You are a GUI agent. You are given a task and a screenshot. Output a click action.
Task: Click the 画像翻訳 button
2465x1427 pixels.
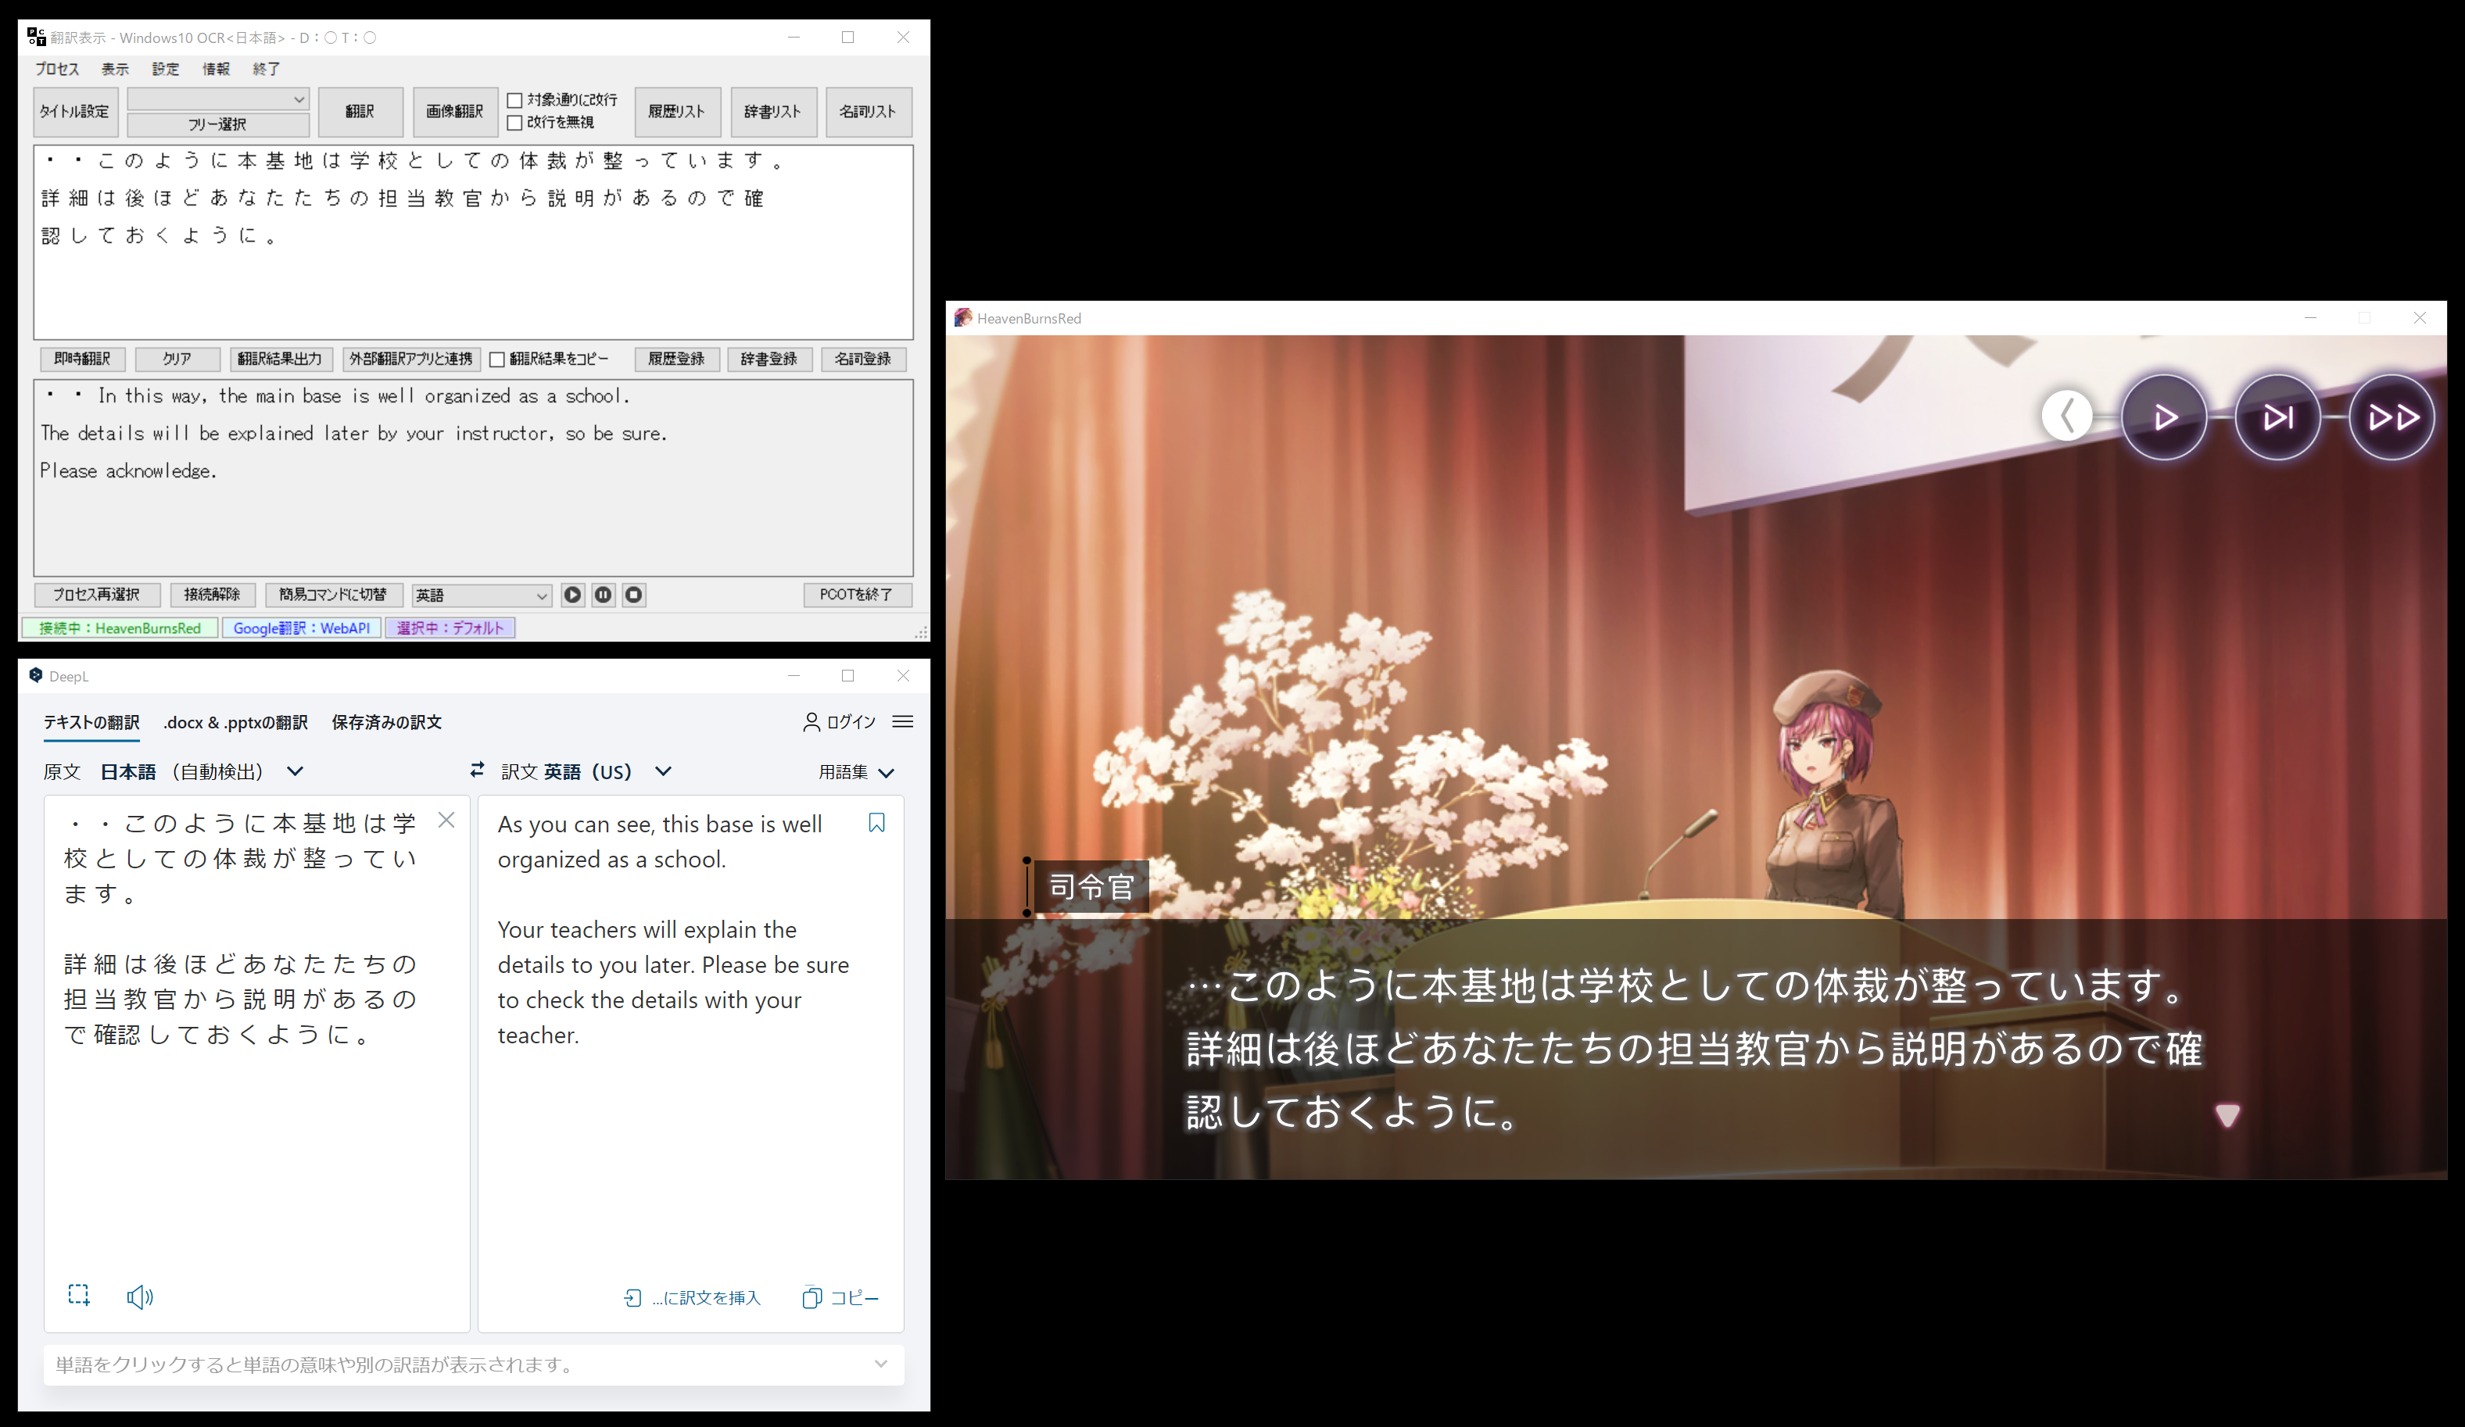coord(454,112)
